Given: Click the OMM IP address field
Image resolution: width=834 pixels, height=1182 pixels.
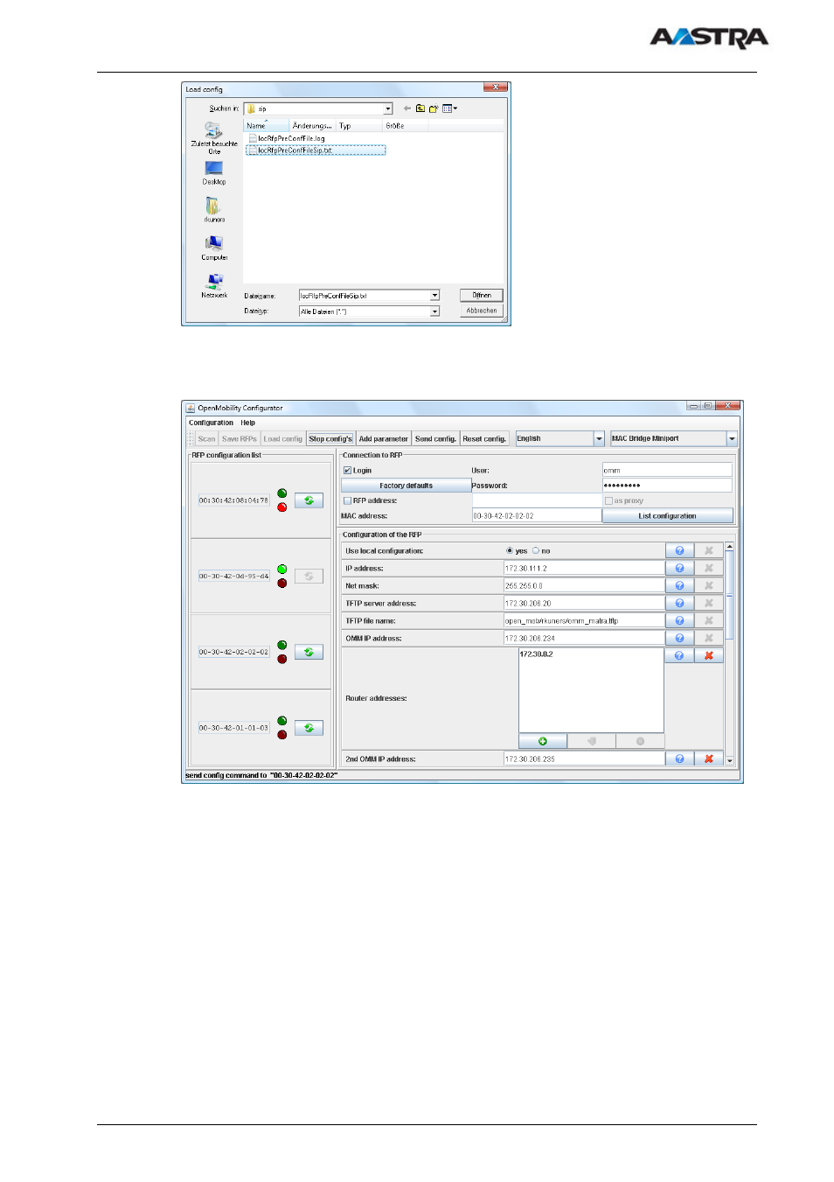Looking at the screenshot, I should tap(584, 638).
